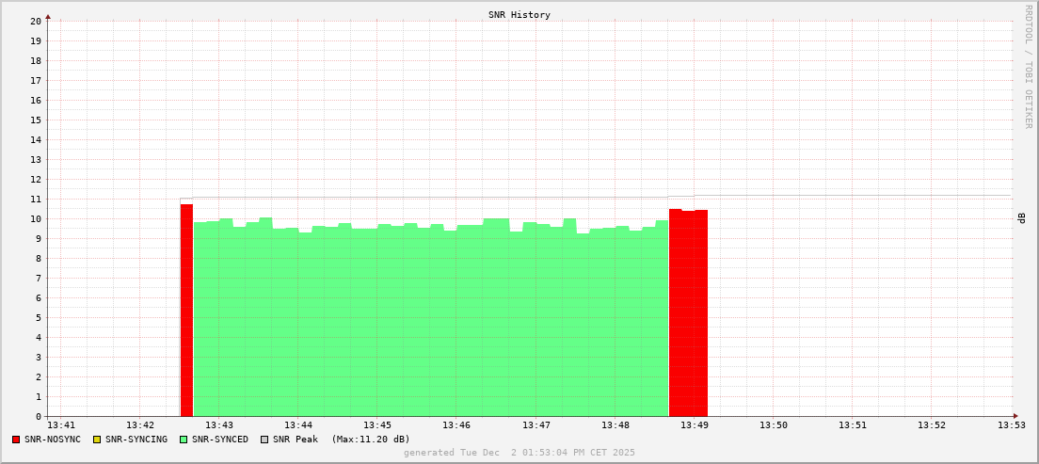The width and height of the screenshot is (1039, 464).
Task: Click the narrow red bar before 13:43
Action: click(x=186, y=311)
